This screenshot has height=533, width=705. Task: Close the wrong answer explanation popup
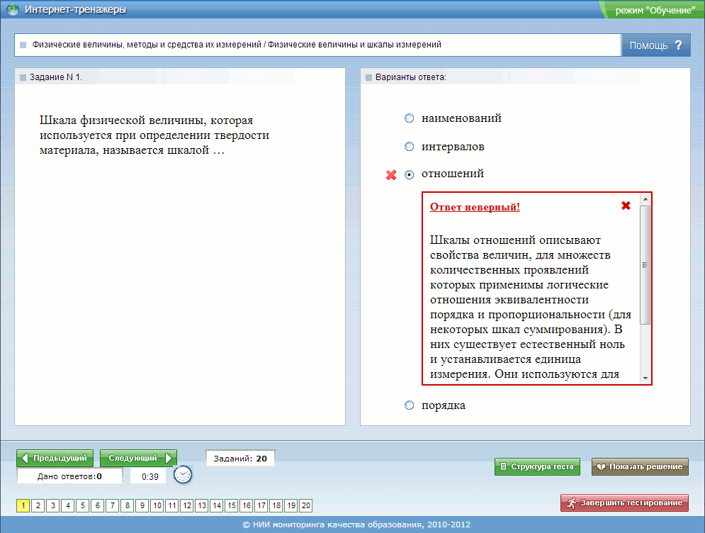point(626,206)
